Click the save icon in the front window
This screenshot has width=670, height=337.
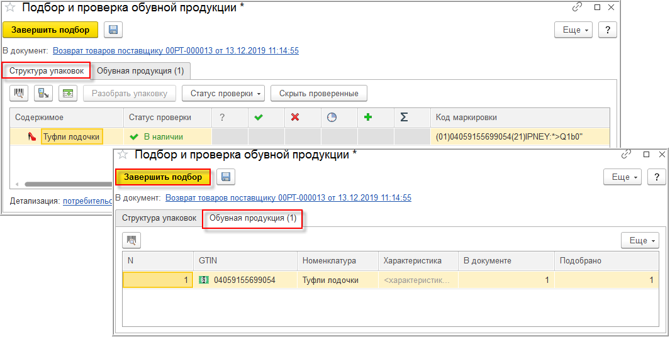(x=226, y=177)
